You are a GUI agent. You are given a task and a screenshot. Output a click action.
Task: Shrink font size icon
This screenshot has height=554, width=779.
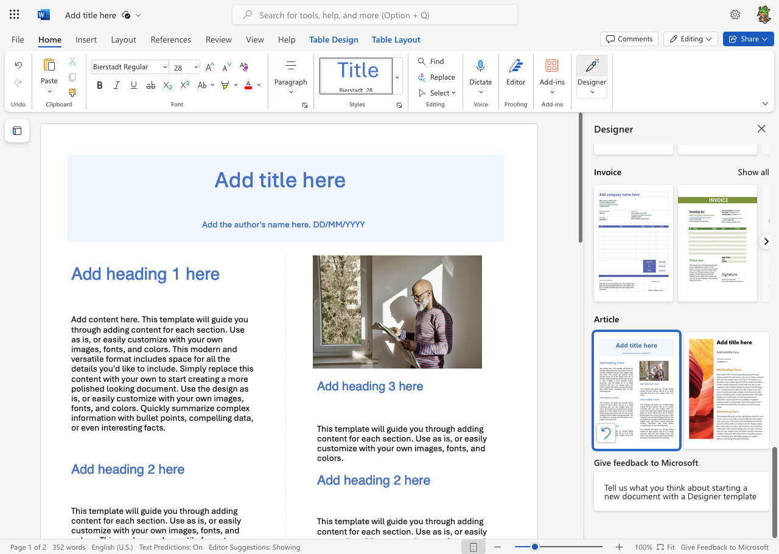pos(227,67)
